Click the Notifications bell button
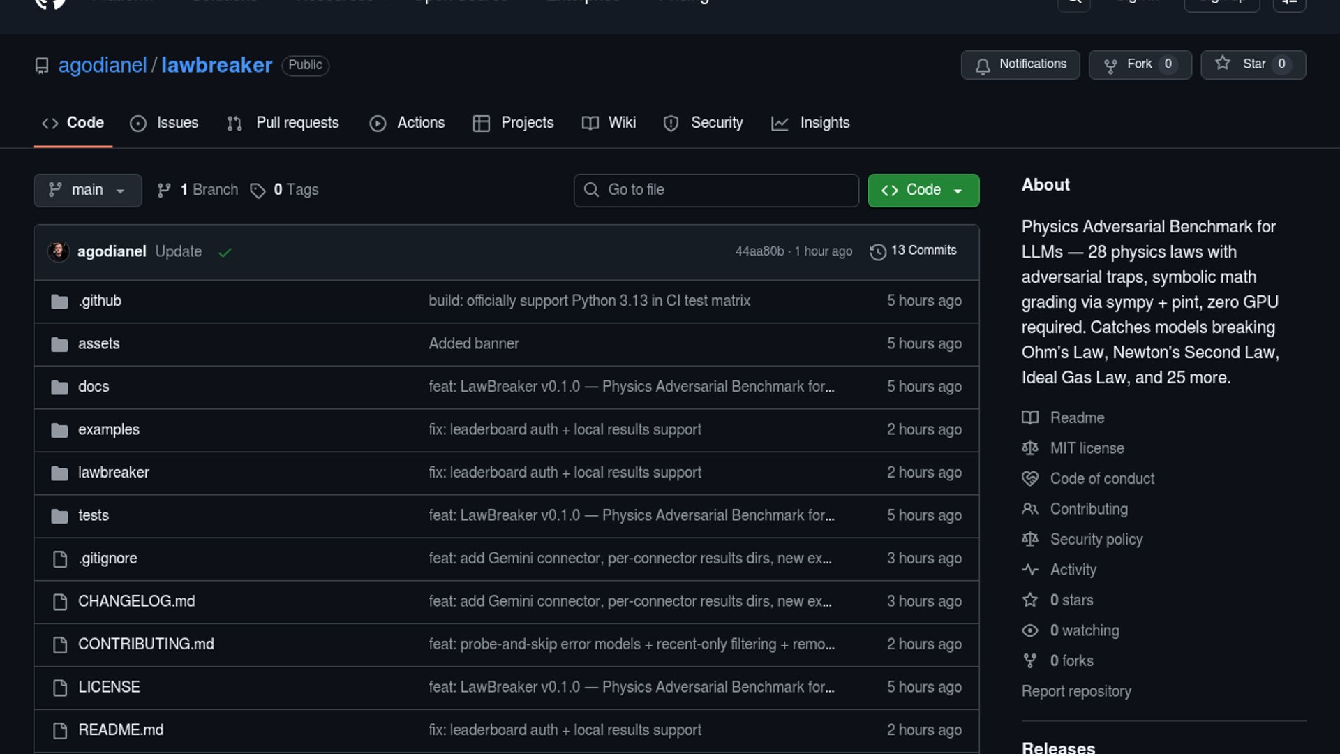Image resolution: width=1340 pixels, height=754 pixels. pyautogui.click(x=1020, y=64)
